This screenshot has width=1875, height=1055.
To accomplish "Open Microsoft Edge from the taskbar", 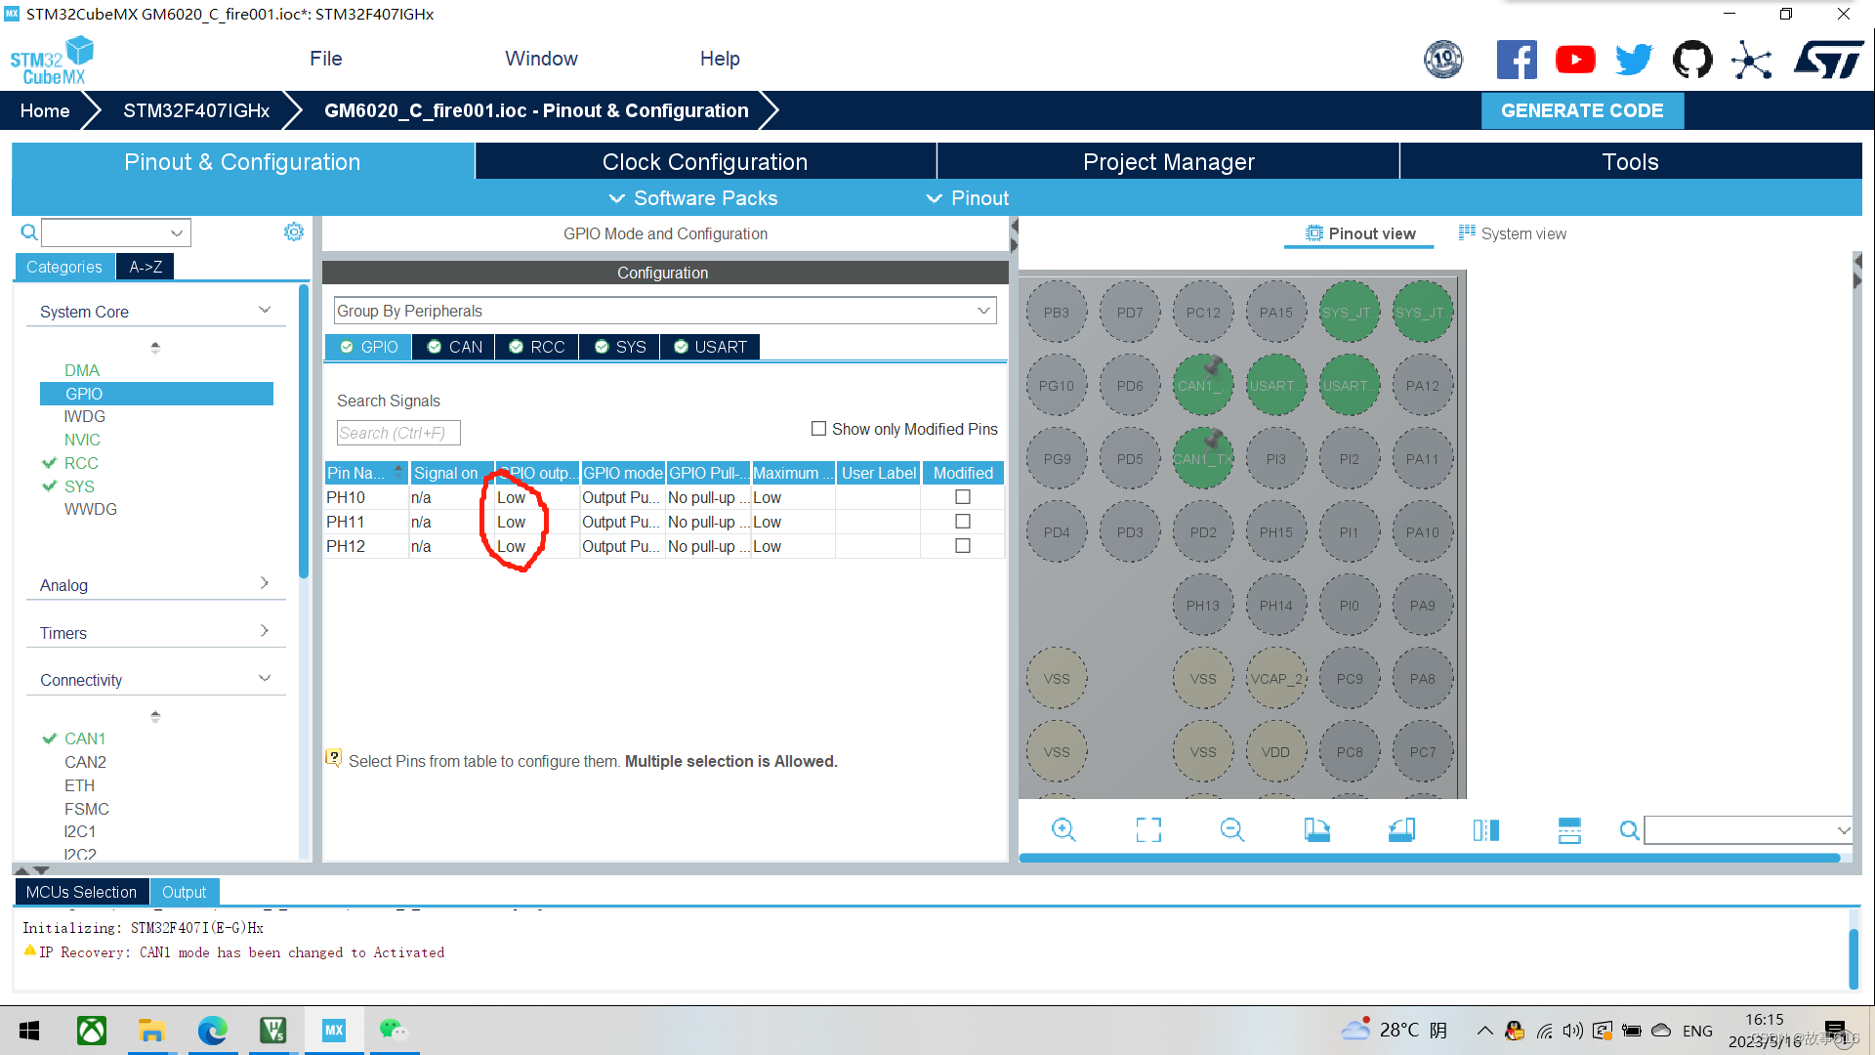I will [212, 1030].
